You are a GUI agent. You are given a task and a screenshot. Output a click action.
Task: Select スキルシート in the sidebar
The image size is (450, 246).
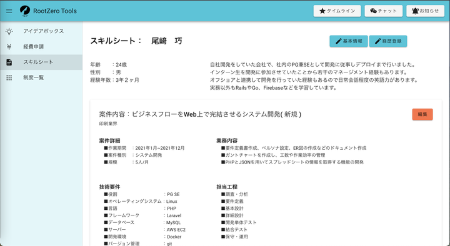pyautogui.click(x=41, y=62)
